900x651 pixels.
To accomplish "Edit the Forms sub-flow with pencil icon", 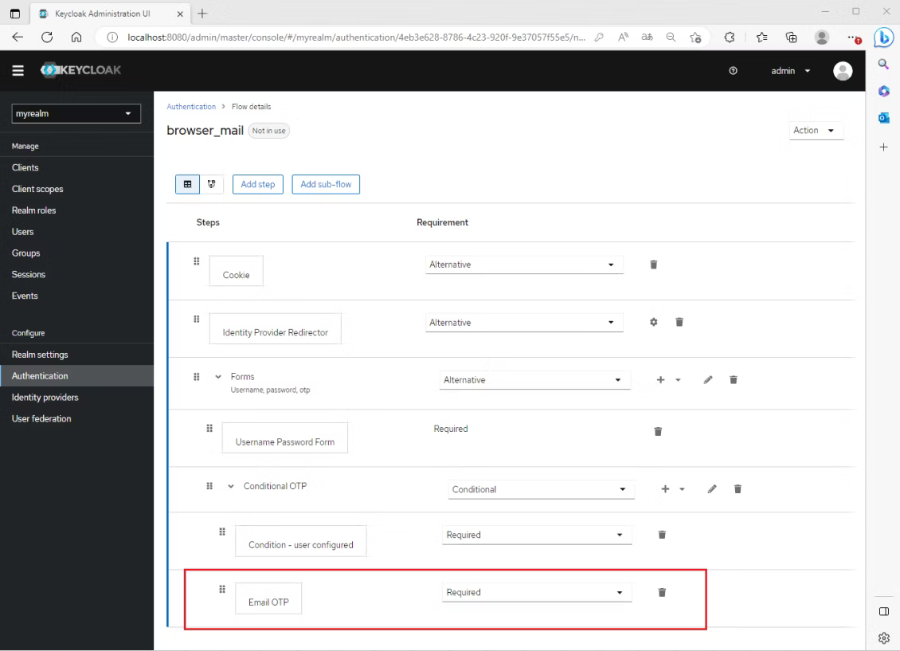I will click(x=707, y=380).
